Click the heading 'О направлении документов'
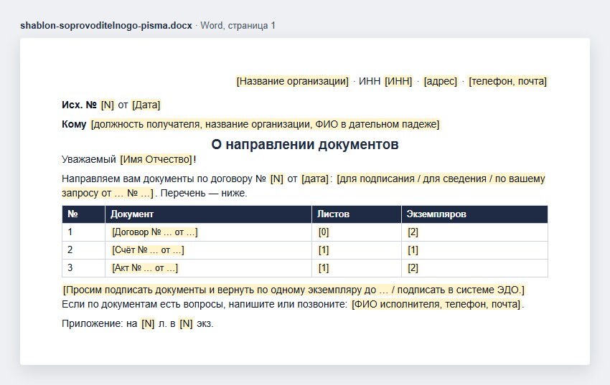Viewport: 610px width, 385px height. 305,144
